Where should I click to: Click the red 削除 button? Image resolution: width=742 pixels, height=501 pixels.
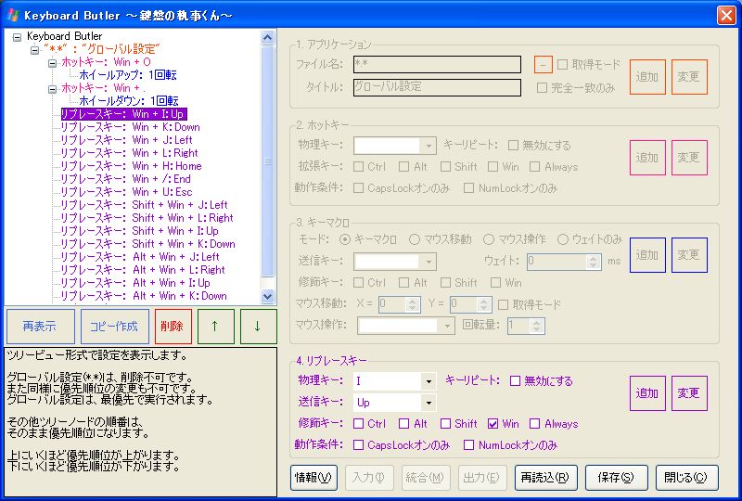click(x=173, y=327)
